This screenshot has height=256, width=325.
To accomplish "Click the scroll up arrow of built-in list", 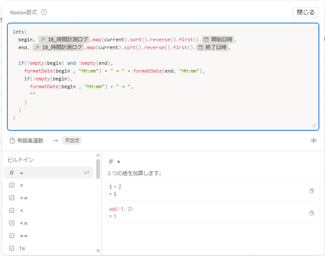I will pyautogui.click(x=98, y=155).
